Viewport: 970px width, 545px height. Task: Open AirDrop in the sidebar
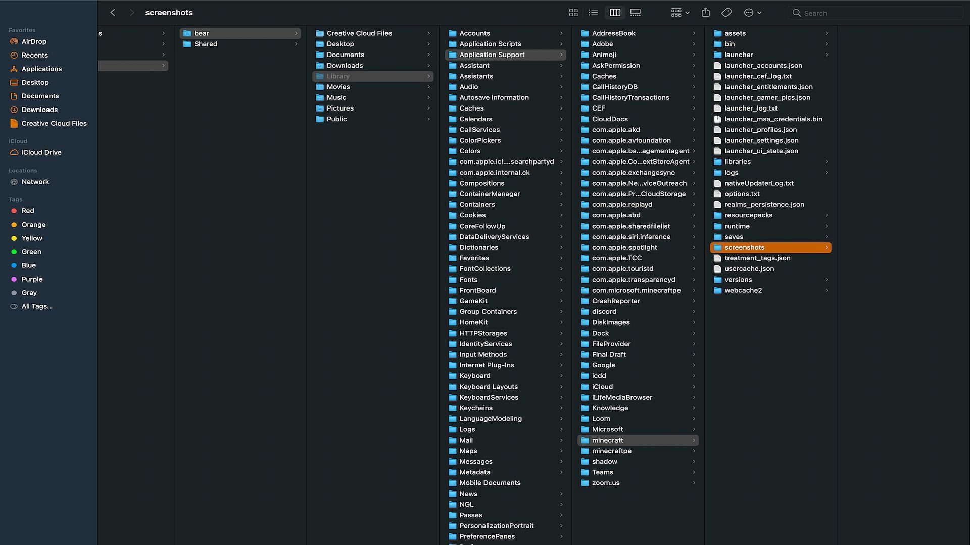pos(34,41)
